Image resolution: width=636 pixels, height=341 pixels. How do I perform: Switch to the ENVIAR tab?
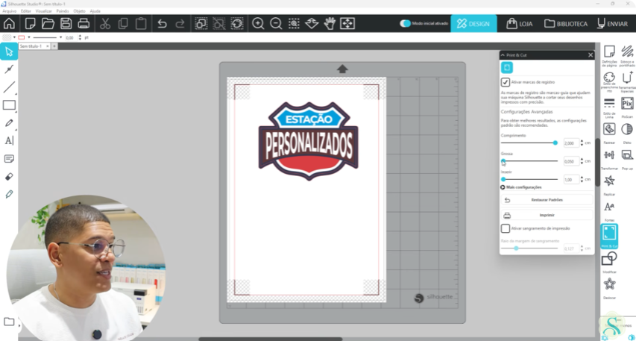[612, 24]
